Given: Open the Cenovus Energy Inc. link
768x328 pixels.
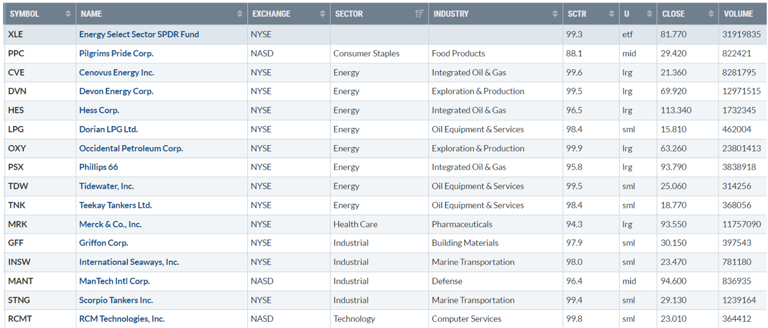Looking at the screenshot, I should coord(117,72).
